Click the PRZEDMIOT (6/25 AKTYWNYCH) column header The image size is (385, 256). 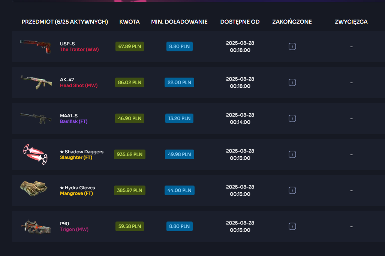click(65, 22)
